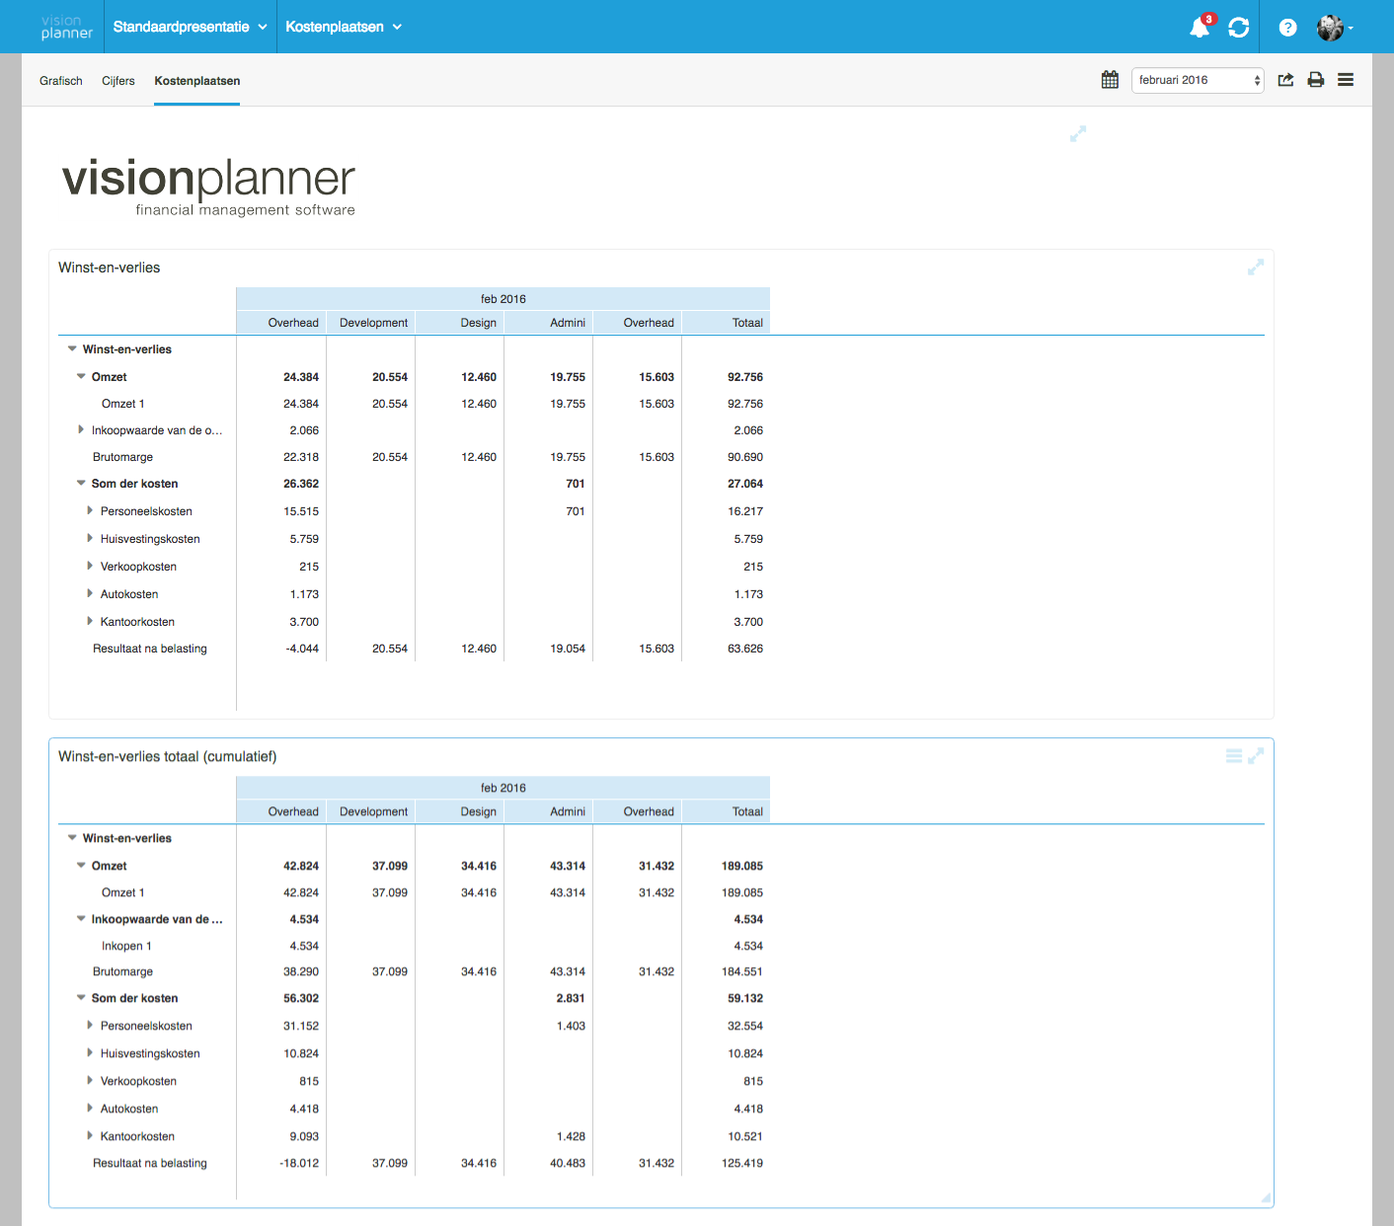Click the print icon
This screenshot has width=1394, height=1226.
(x=1316, y=80)
